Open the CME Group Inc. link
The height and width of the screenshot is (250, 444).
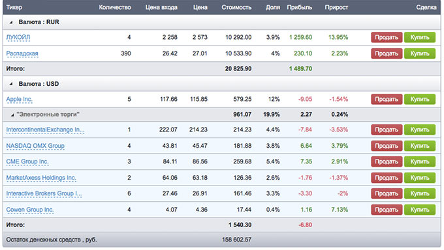click(27, 161)
